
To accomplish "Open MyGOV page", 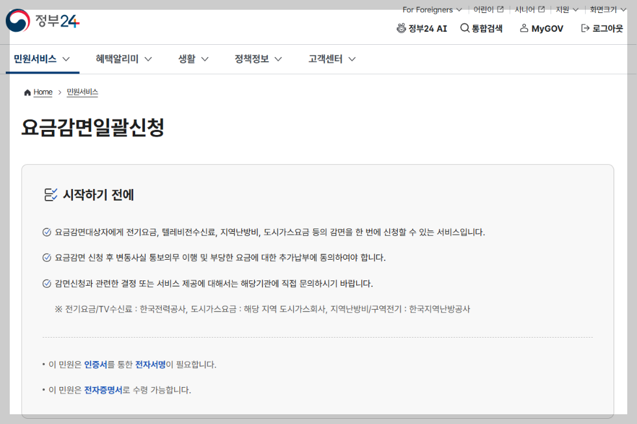I will (x=547, y=29).
